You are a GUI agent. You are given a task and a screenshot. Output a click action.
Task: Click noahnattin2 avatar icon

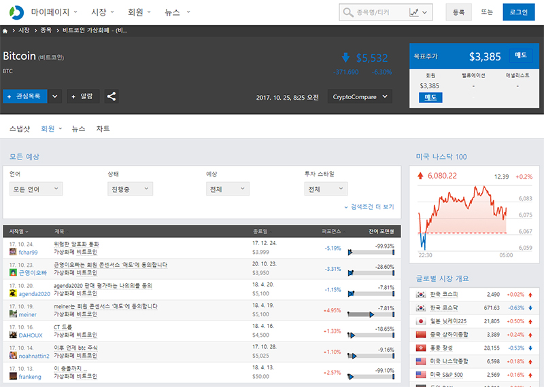pyautogui.click(x=13, y=356)
